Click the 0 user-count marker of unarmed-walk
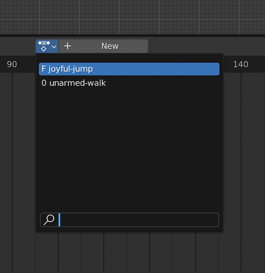This screenshot has height=273, width=265. pyautogui.click(x=44, y=83)
